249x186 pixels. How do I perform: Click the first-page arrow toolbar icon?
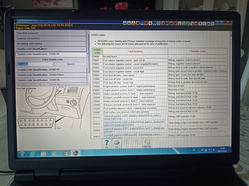[124, 23]
